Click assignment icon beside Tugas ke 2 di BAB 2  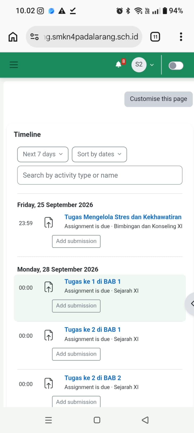(x=49, y=383)
